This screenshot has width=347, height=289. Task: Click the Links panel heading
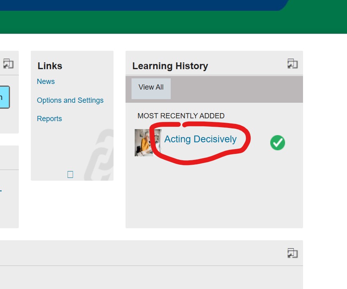click(x=50, y=66)
